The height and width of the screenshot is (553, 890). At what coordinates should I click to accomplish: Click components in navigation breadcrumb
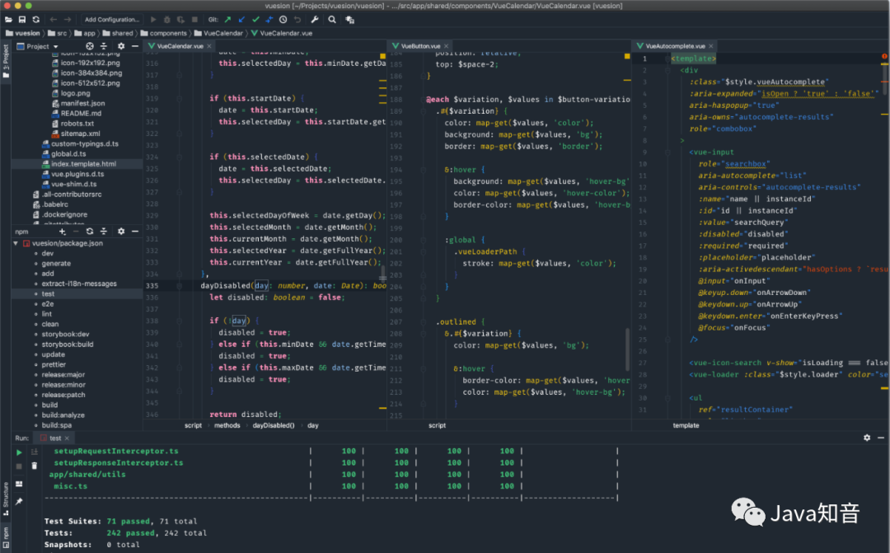(163, 33)
